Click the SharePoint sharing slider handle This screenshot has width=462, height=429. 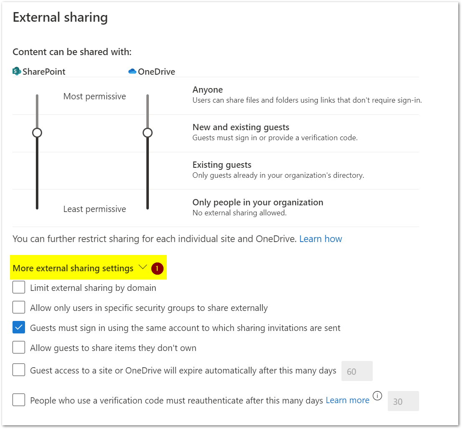37,133
